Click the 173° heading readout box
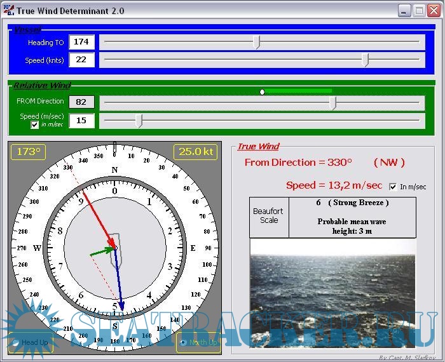Viewport: 445px width, 362px height. coord(29,152)
